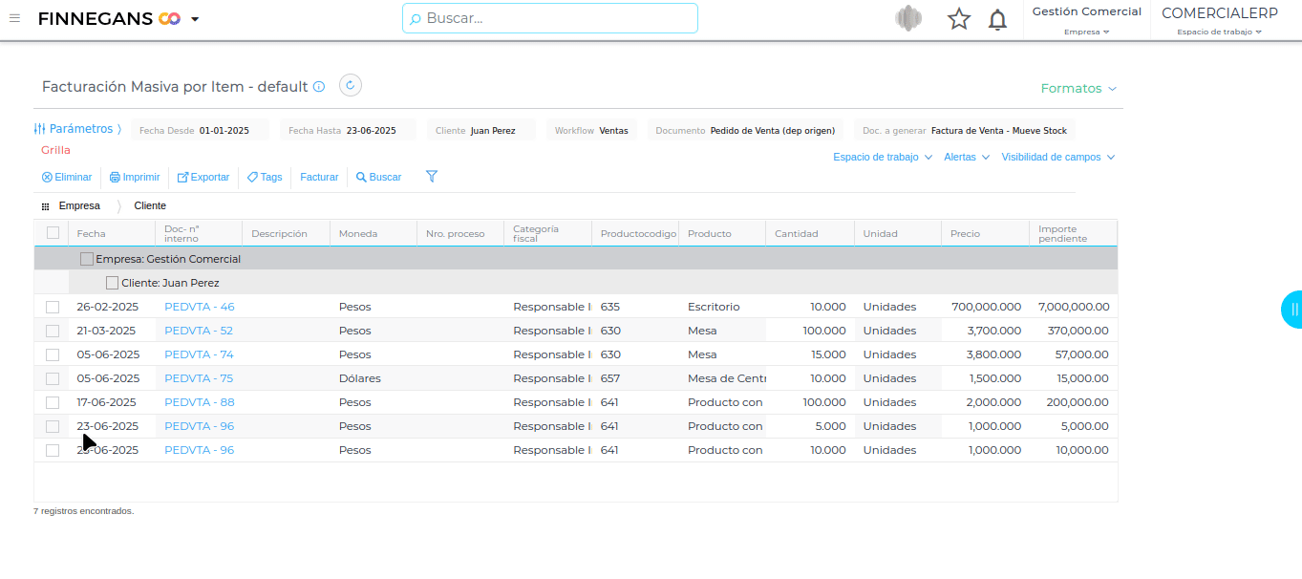This screenshot has width=1302, height=579.
Task: Open the blue side panel handle
Action: pyautogui.click(x=1292, y=310)
